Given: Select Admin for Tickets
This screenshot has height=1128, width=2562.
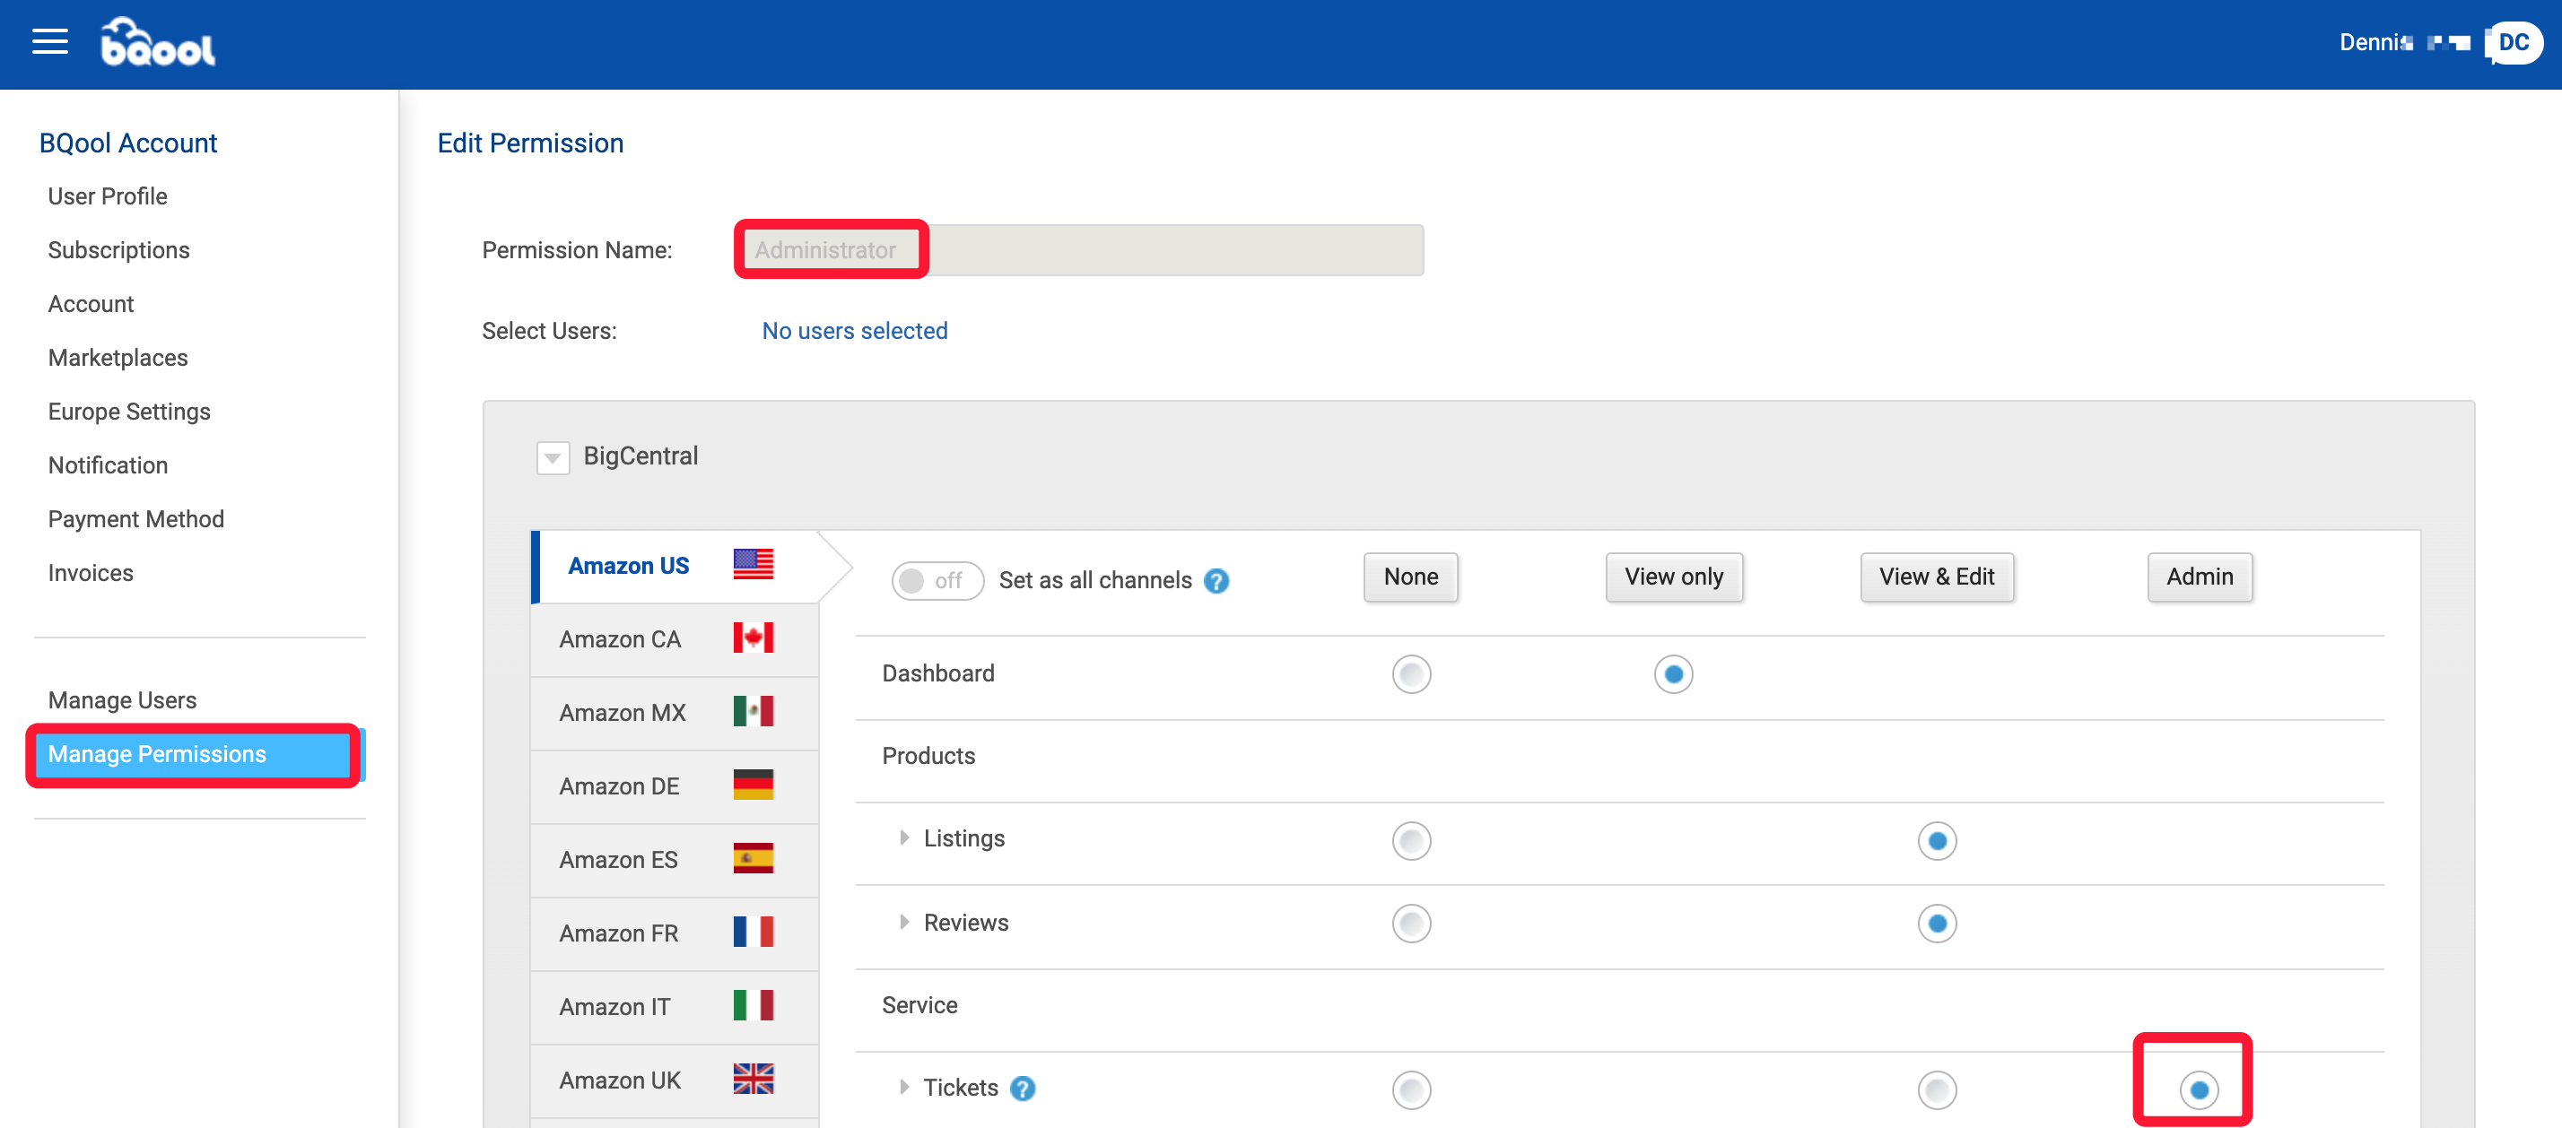Looking at the screenshot, I should (2198, 1090).
